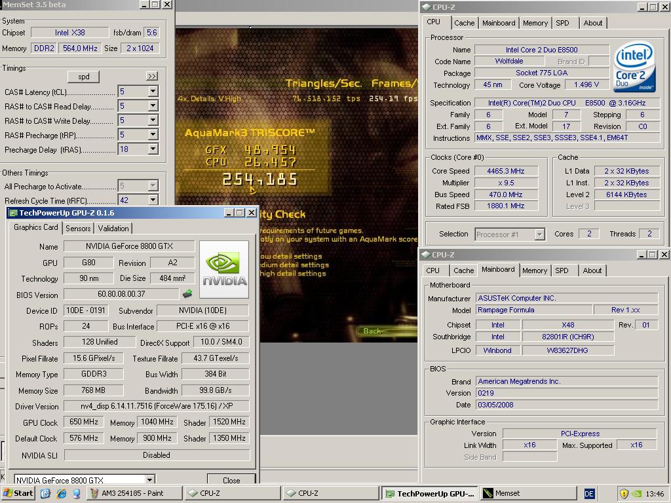Click the show desktop quick launch icon

(45, 493)
